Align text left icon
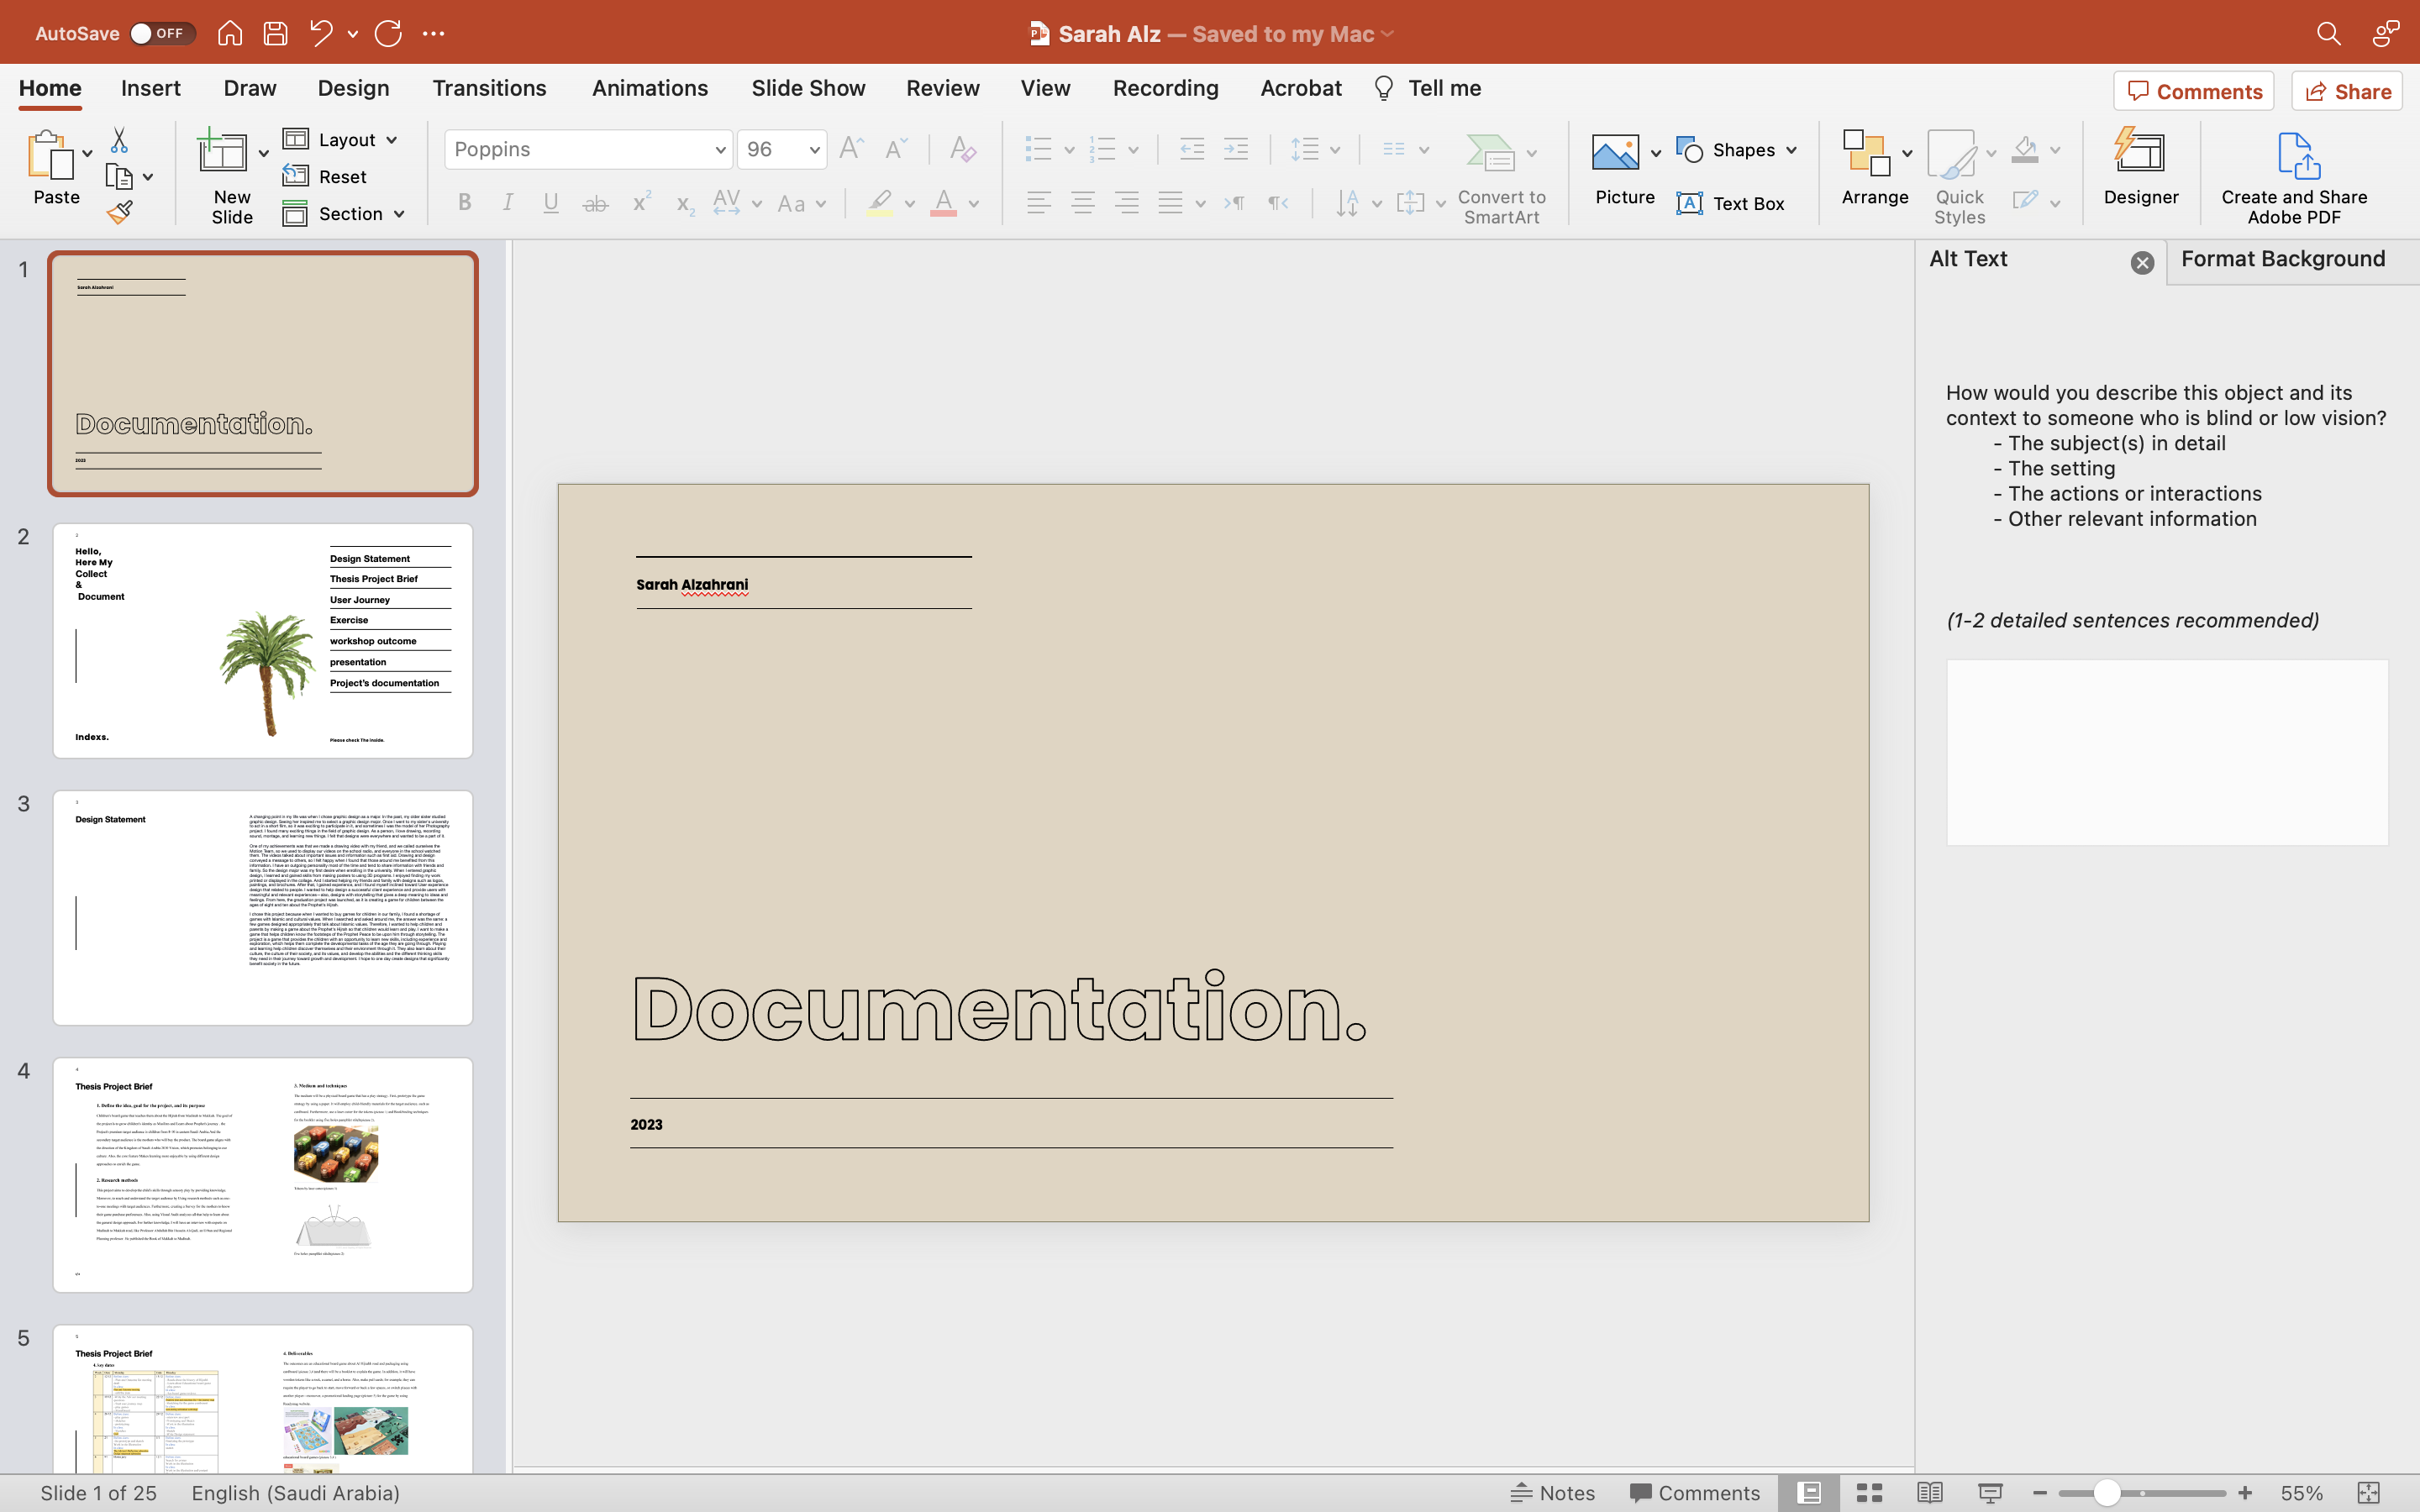The image size is (2420, 1512). point(1039,203)
